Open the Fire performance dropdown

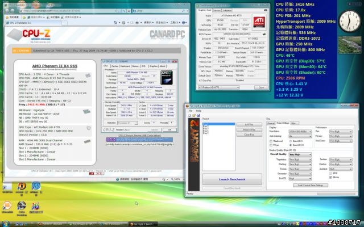[341, 132]
